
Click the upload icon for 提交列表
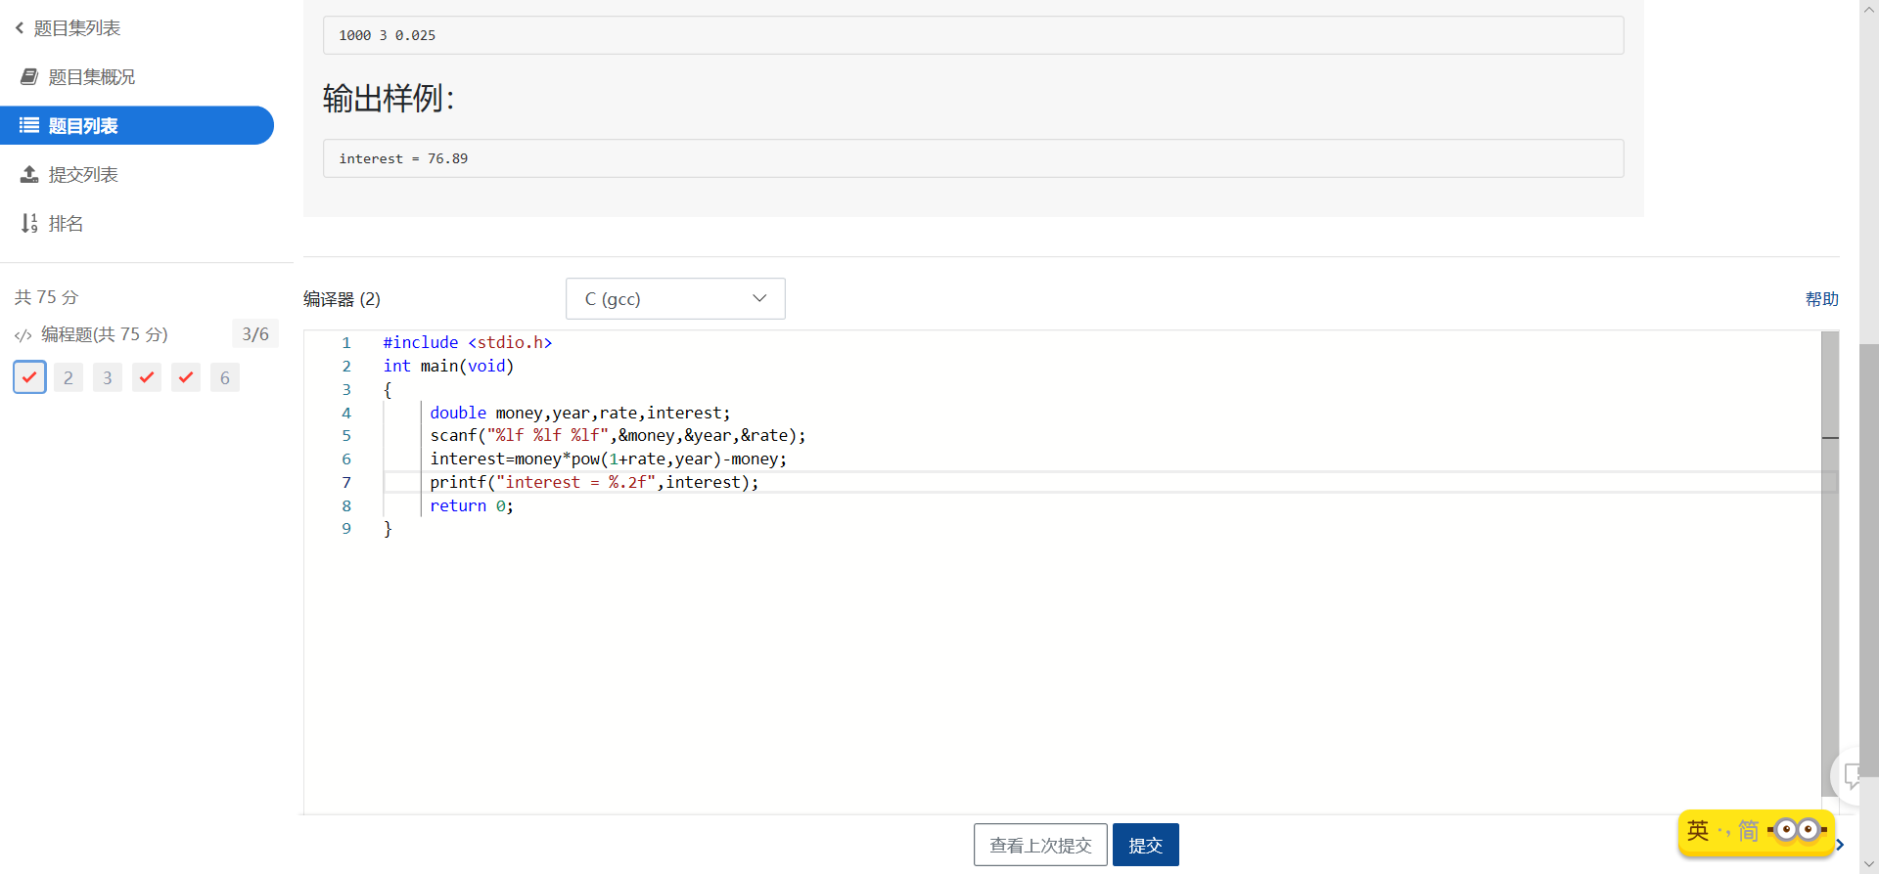pos(29,175)
